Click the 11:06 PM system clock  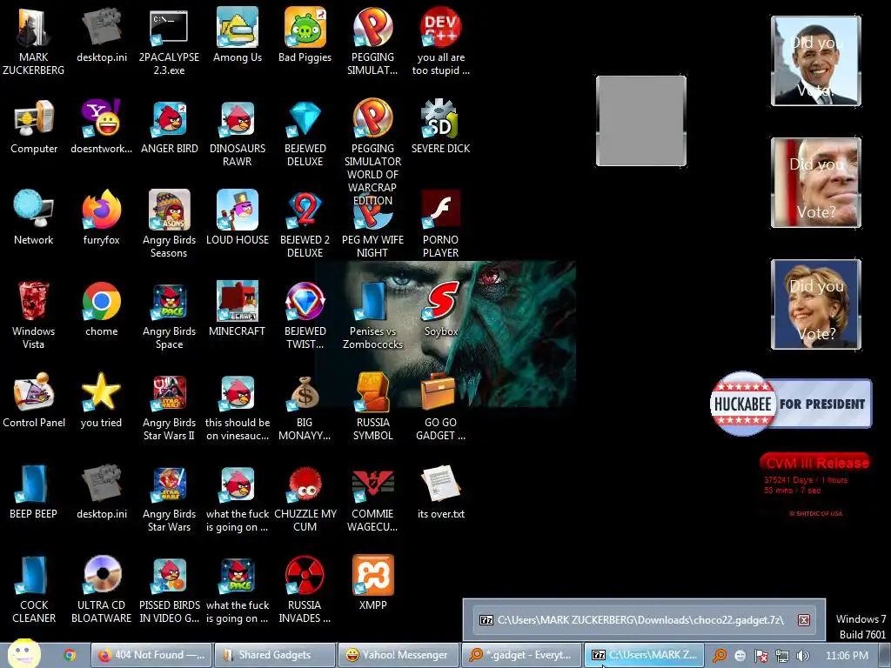click(x=847, y=656)
